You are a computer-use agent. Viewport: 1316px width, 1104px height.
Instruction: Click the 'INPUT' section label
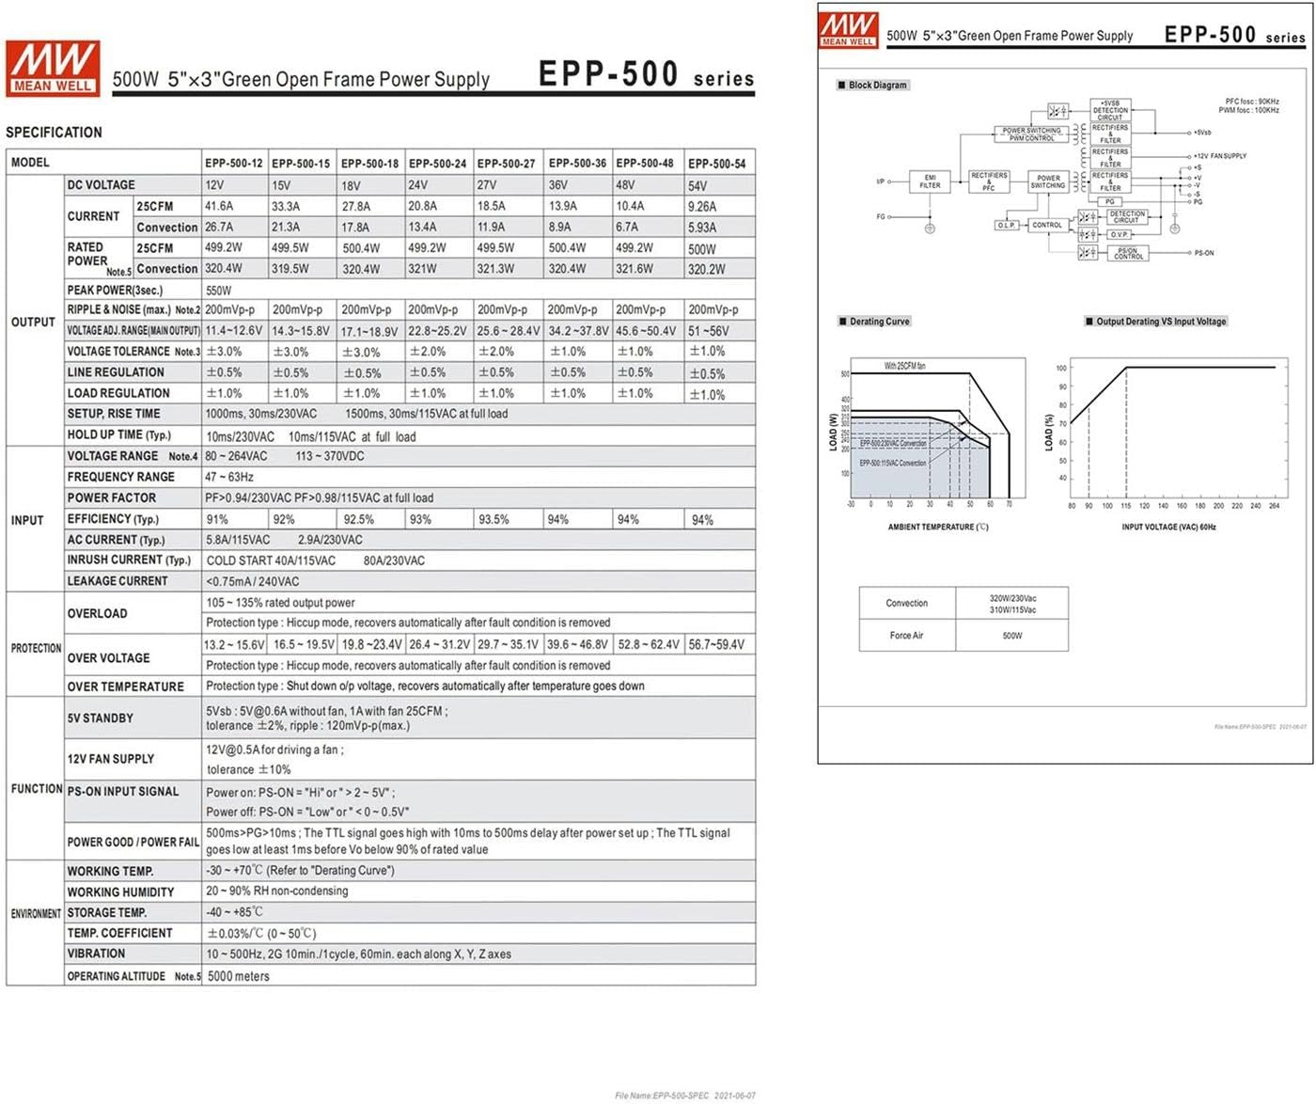27,520
